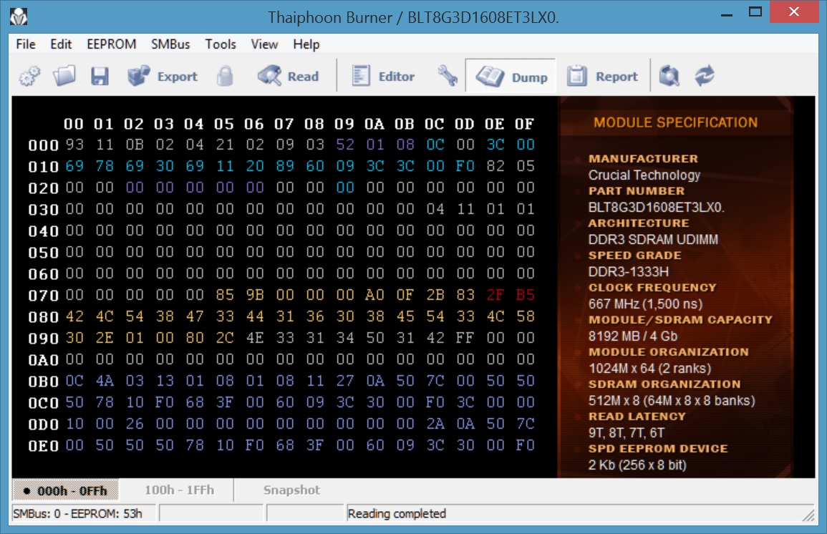Select byte 52 in row 000
Viewport: 827px width, 534px height.
pos(345,145)
